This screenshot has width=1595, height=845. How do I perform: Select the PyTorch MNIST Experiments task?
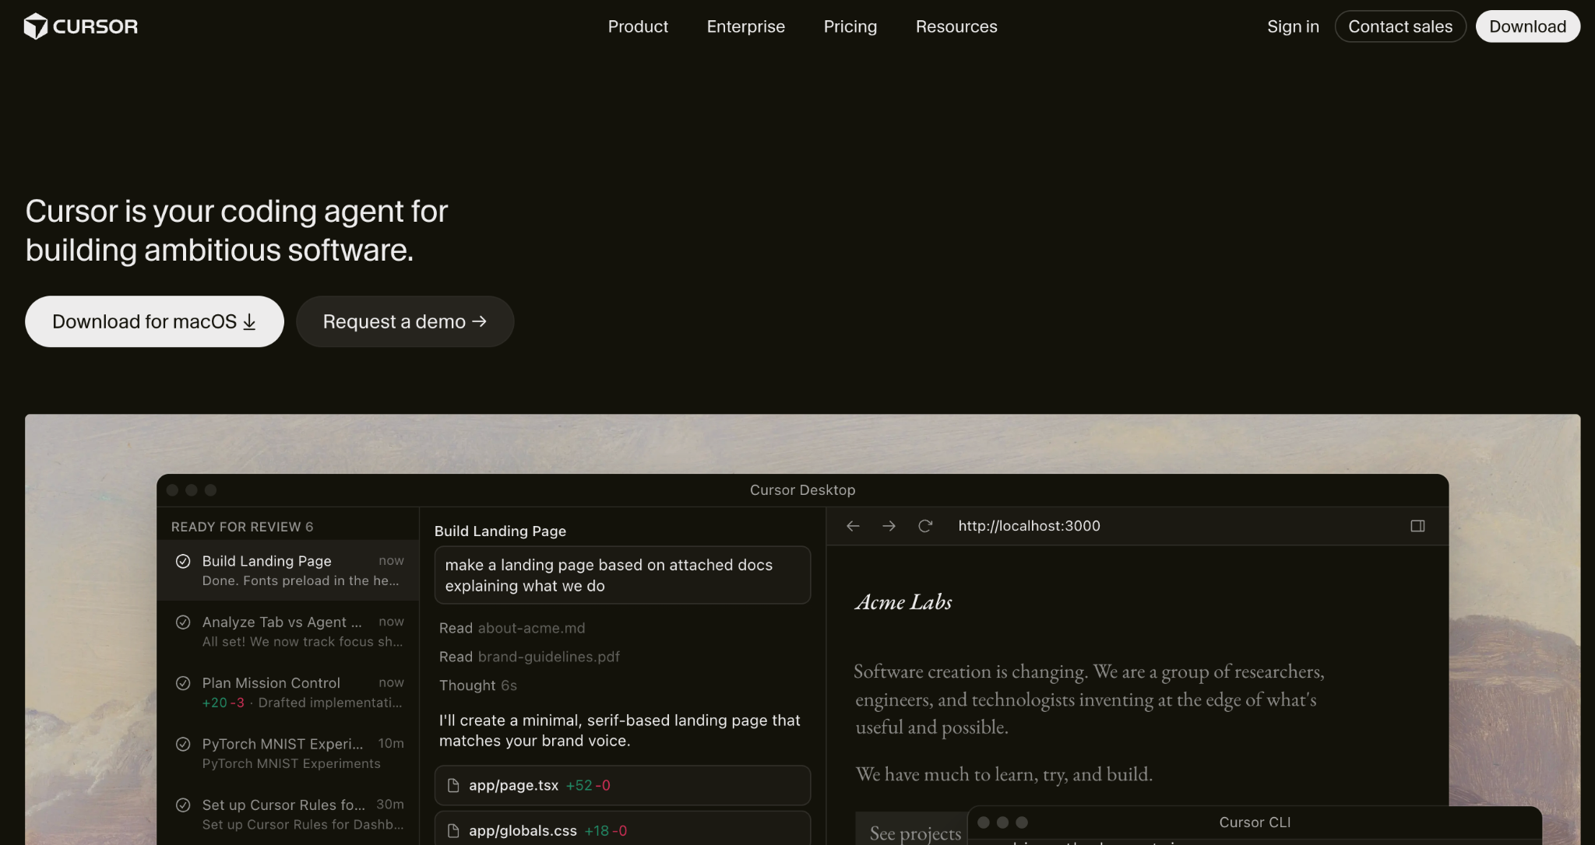pos(288,753)
